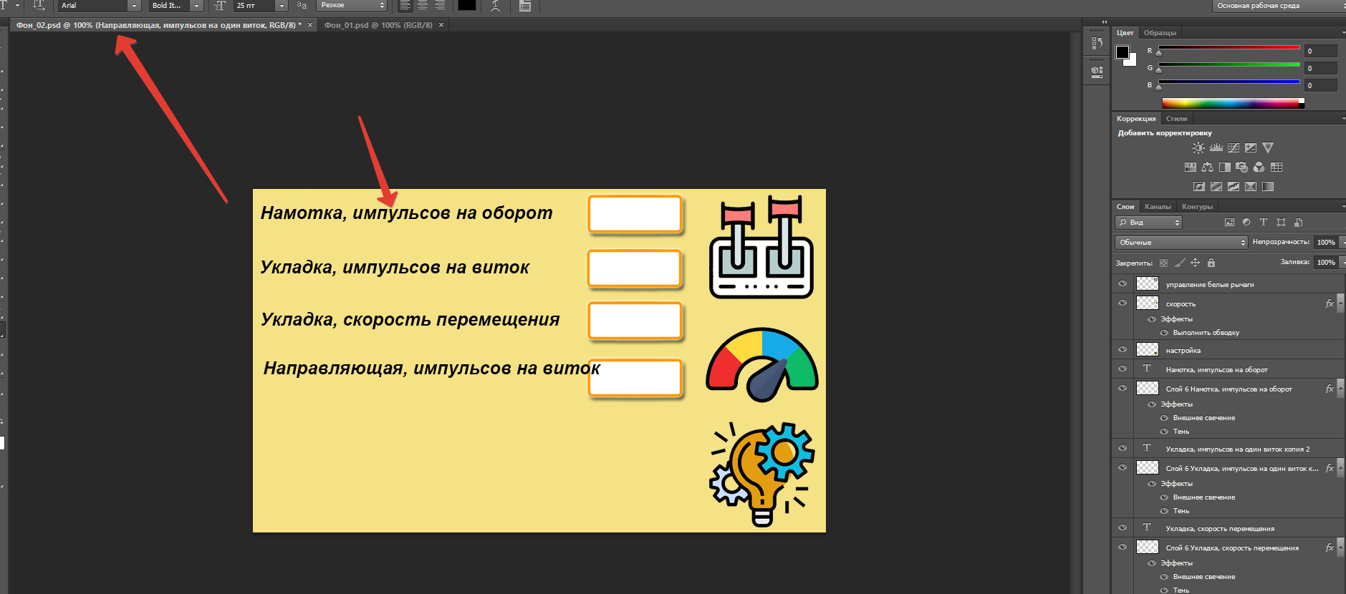
Task: Add an Exposure adjustment layer
Action: tap(1251, 148)
